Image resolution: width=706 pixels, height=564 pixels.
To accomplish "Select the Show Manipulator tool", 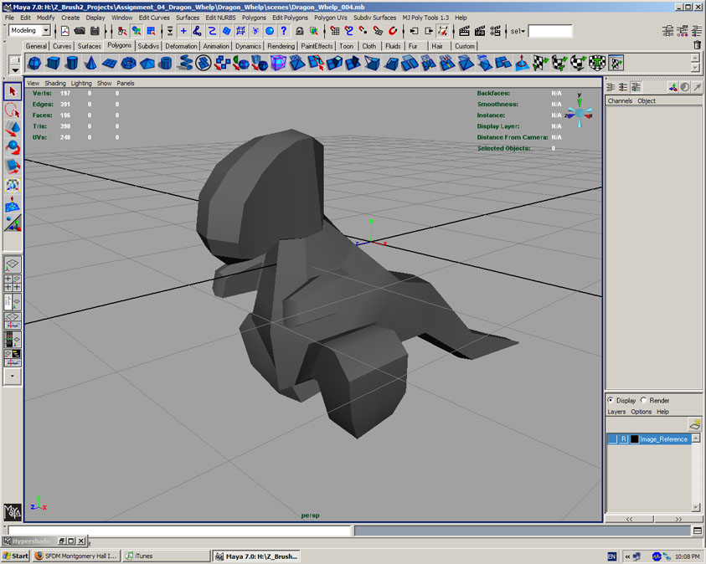I will click(x=13, y=223).
